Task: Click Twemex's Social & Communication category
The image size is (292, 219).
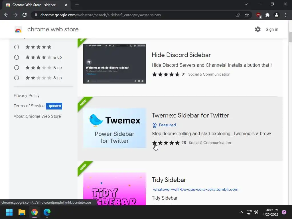Action: 210,143
